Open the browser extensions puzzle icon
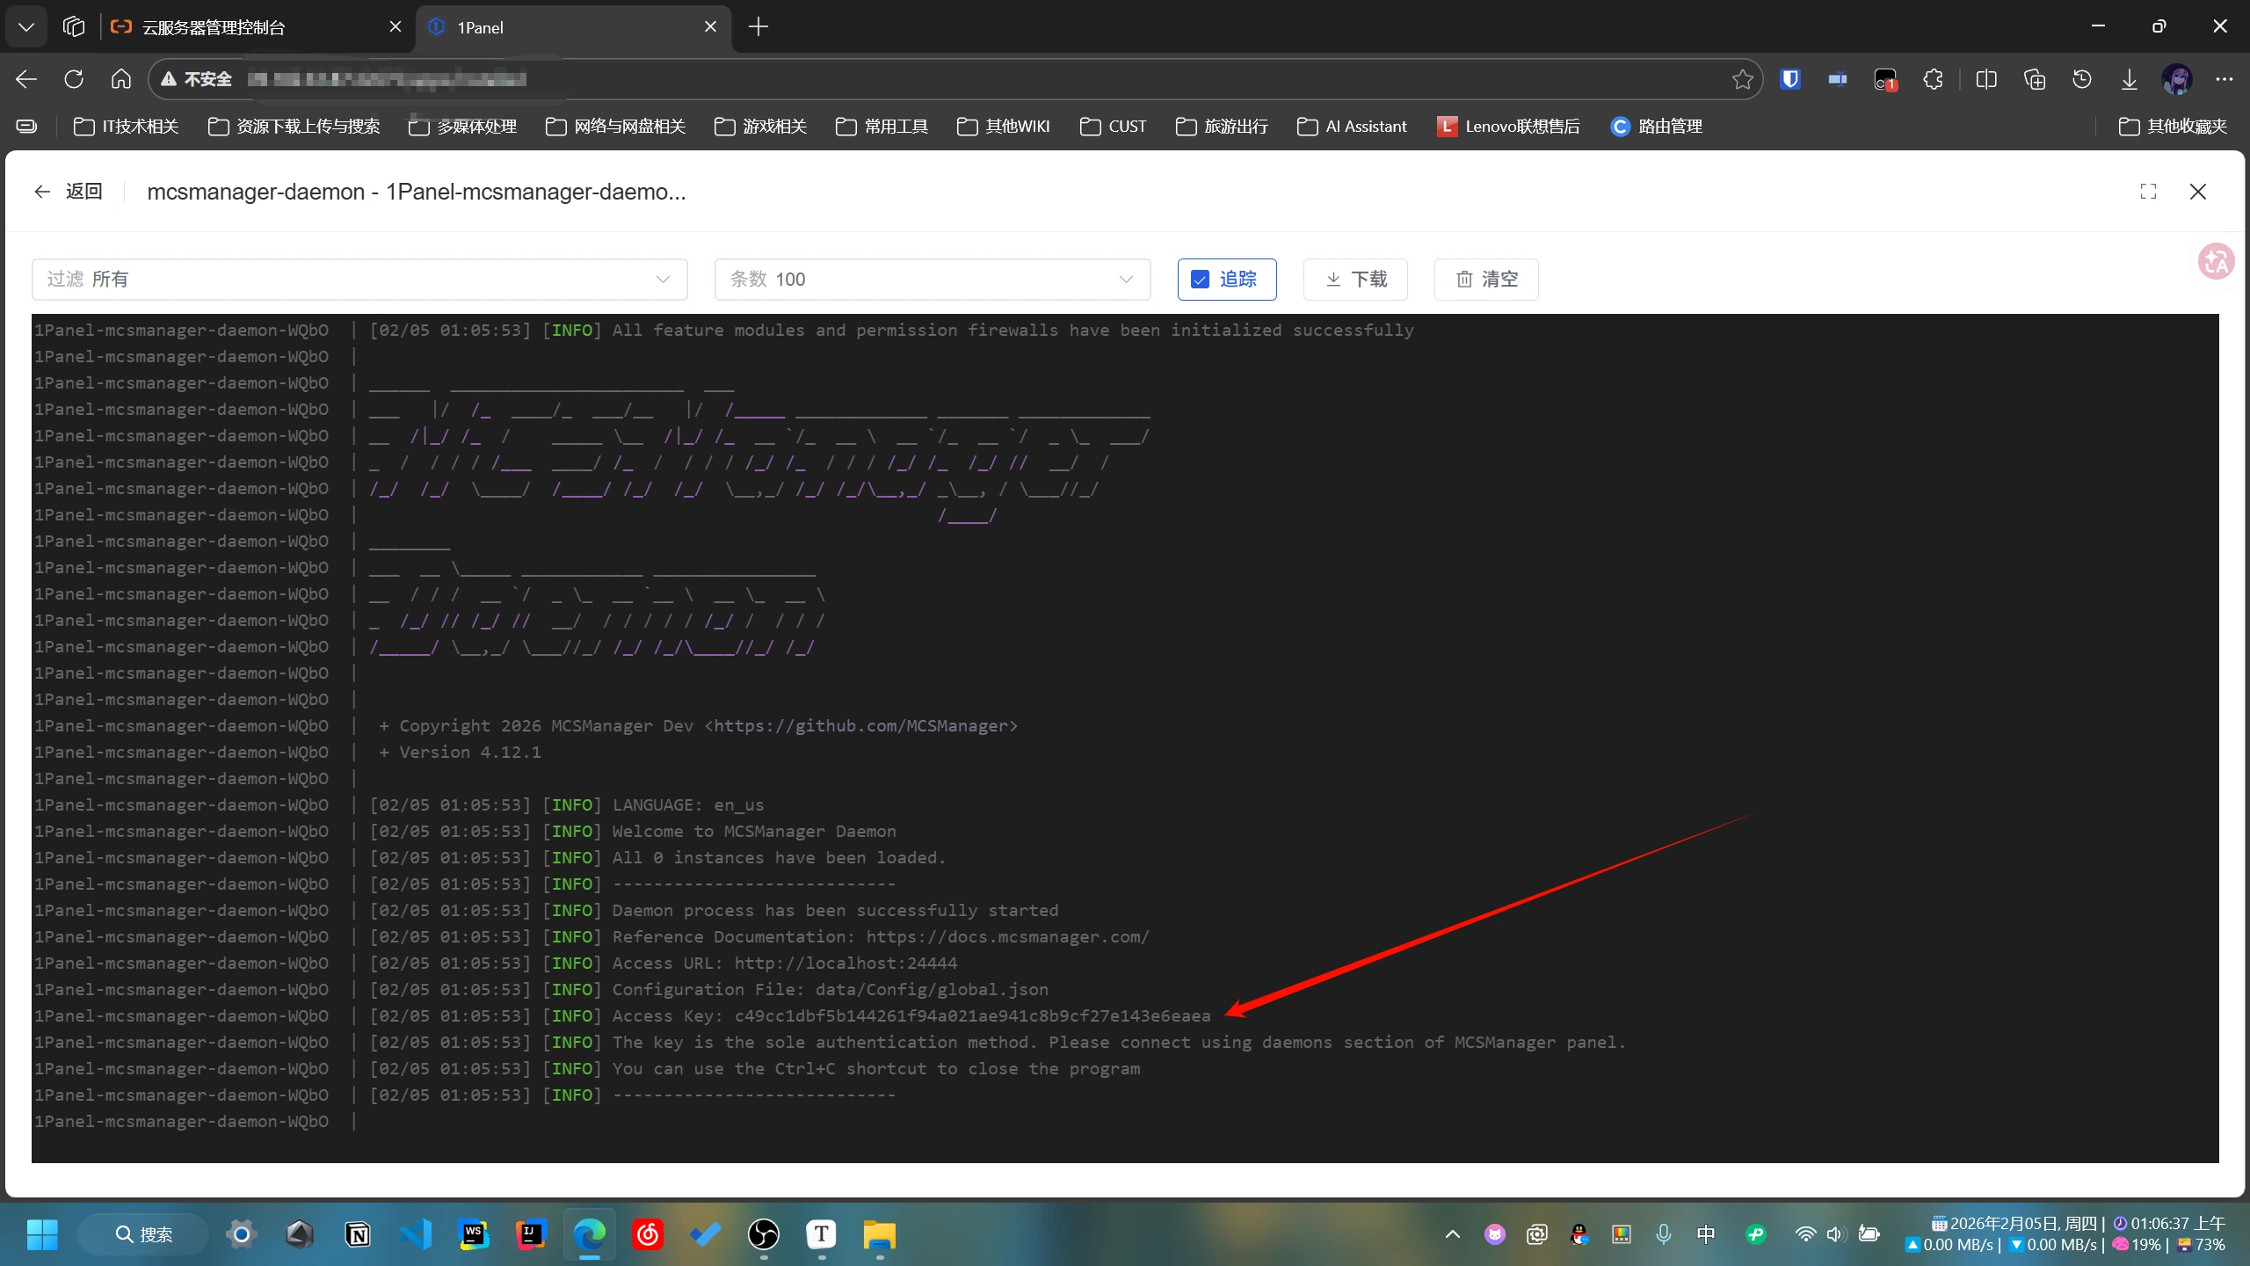The width and height of the screenshot is (2250, 1266). [1933, 79]
